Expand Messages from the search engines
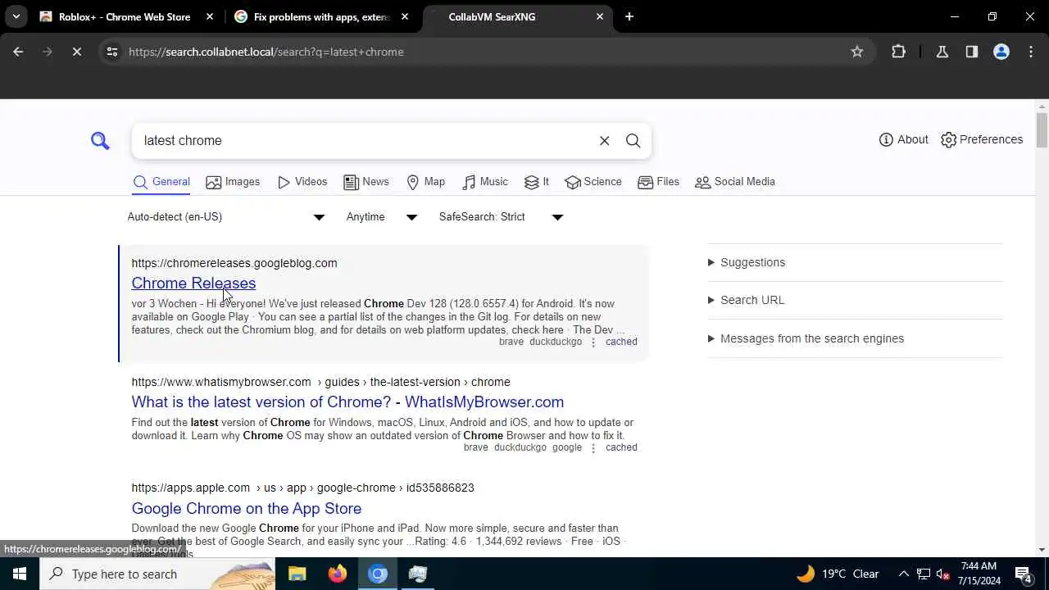This screenshot has height=590, width=1049. pos(806,338)
